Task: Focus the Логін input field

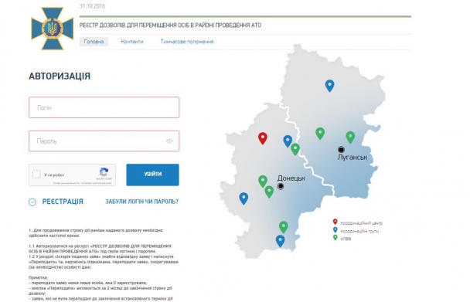Action: tap(104, 107)
